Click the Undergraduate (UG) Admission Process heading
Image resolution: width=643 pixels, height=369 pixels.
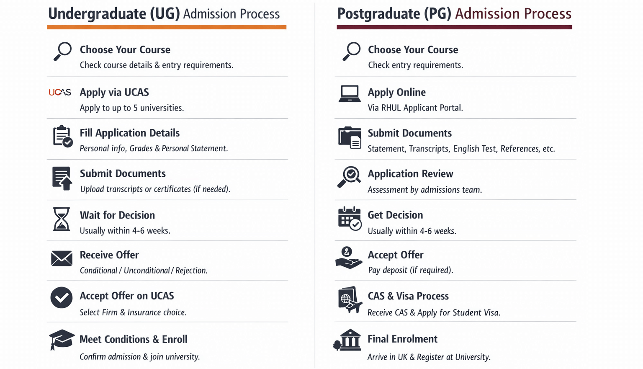[x=164, y=14]
